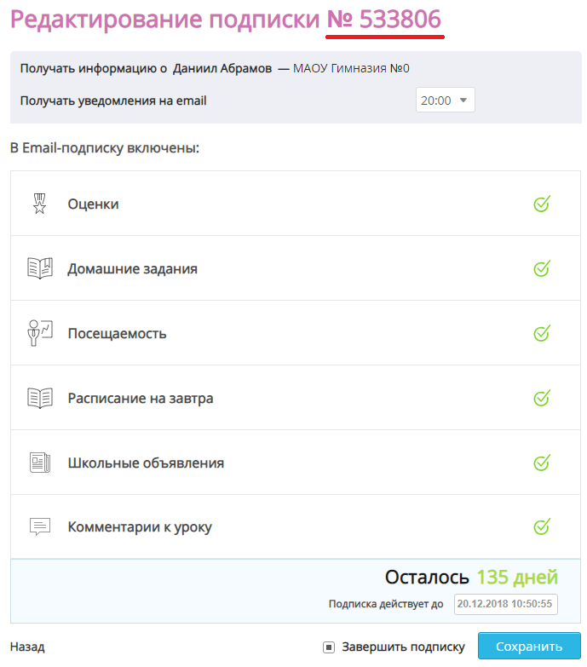Click the МАОУ Гимназия №0 school name

coord(351,68)
